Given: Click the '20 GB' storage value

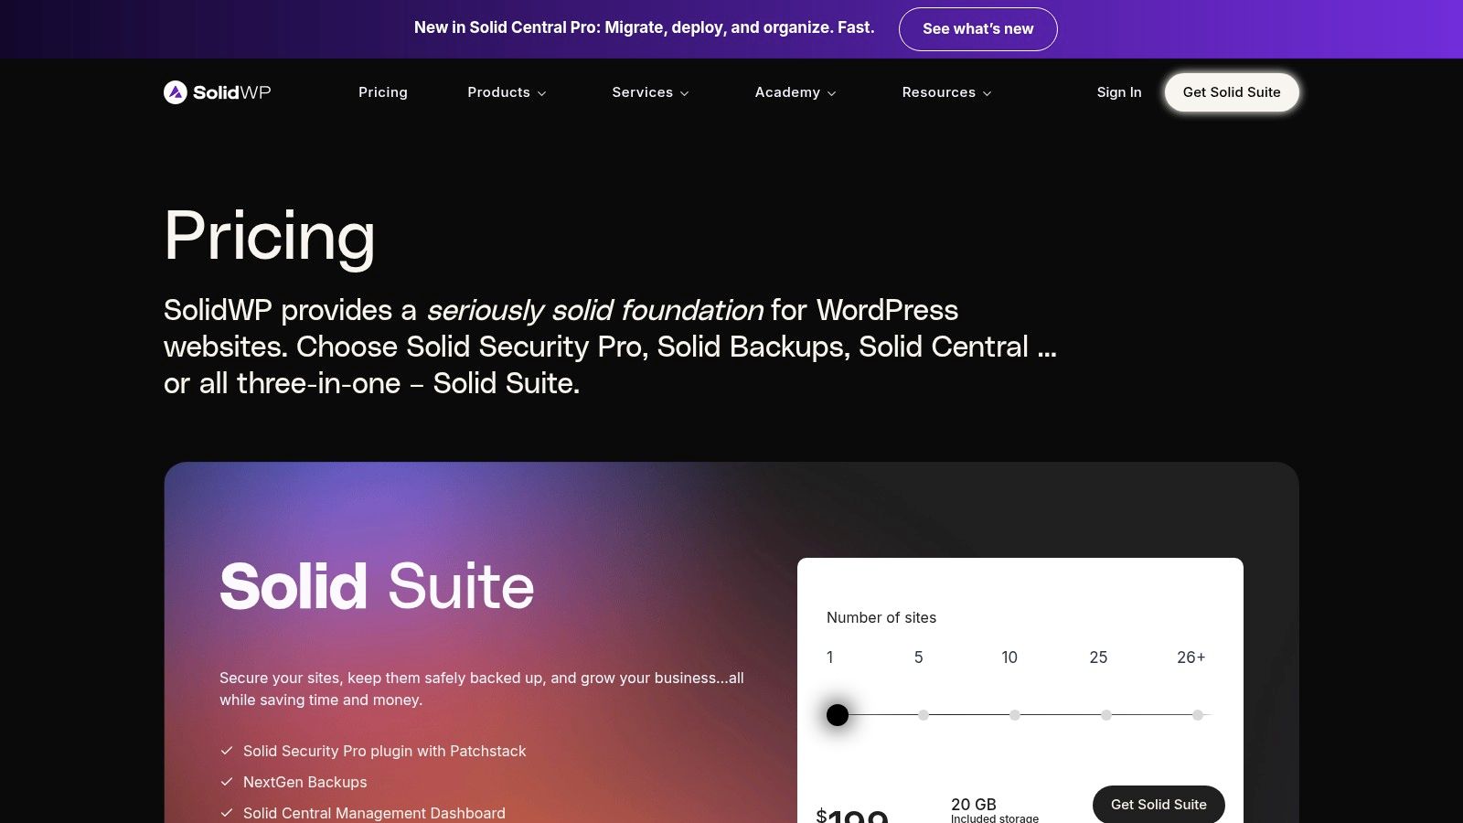Looking at the screenshot, I should click(x=974, y=805).
